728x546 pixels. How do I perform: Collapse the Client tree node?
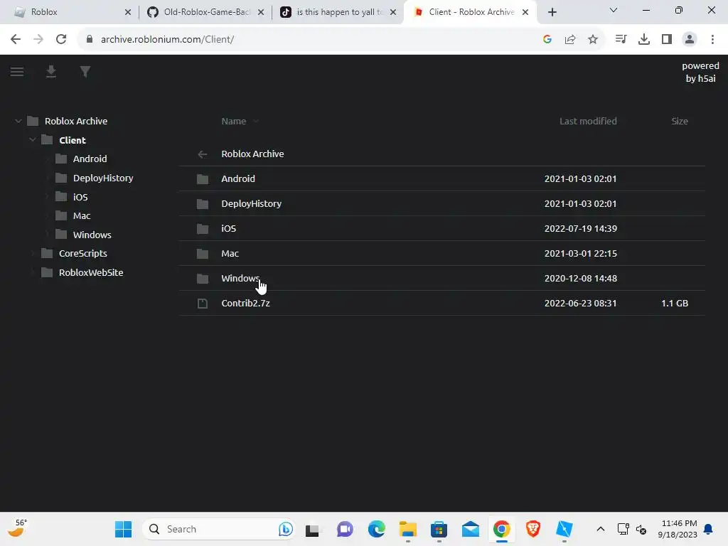pyautogui.click(x=33, y=140)
